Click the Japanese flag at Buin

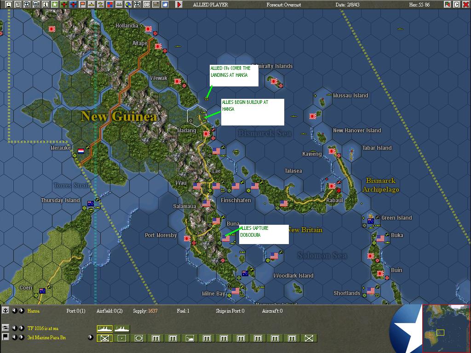coord(380,273)
